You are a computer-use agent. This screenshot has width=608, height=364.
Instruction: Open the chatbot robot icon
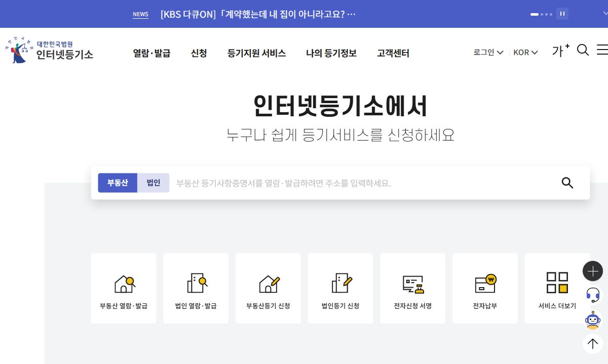[593, 320]
